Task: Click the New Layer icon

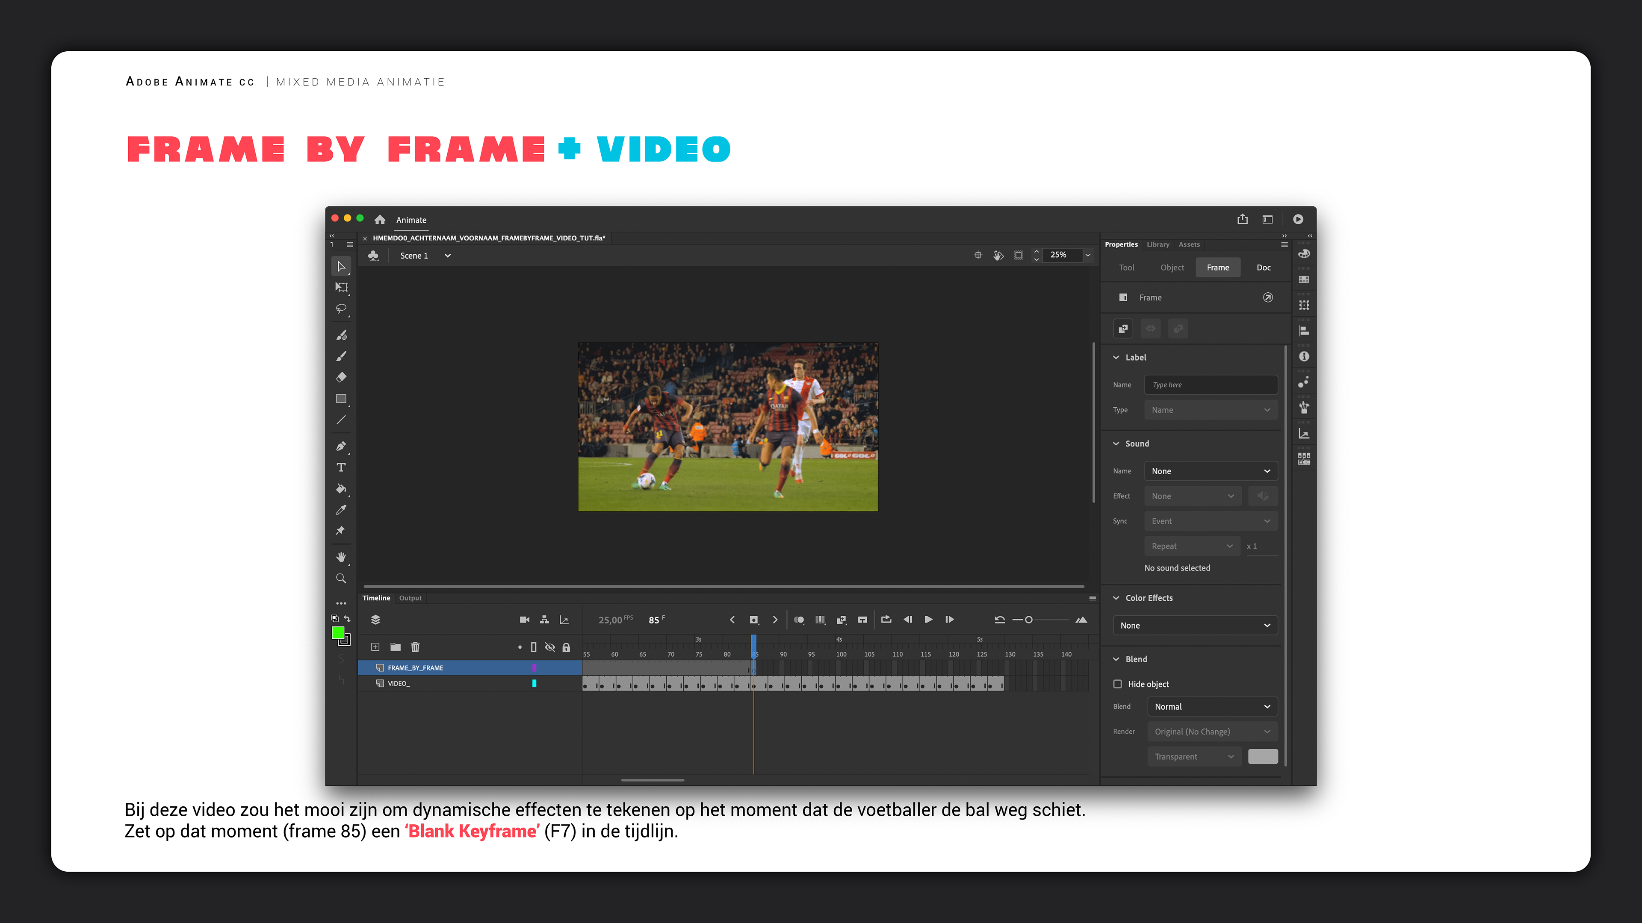Action: coord(375,647)
